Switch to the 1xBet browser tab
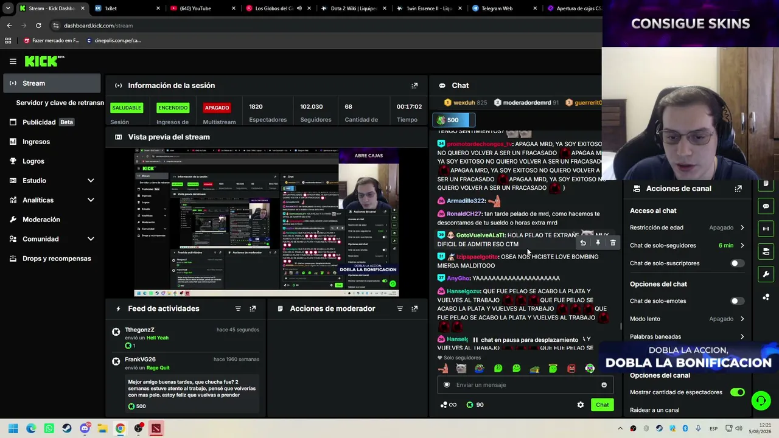 click(128, 9)
